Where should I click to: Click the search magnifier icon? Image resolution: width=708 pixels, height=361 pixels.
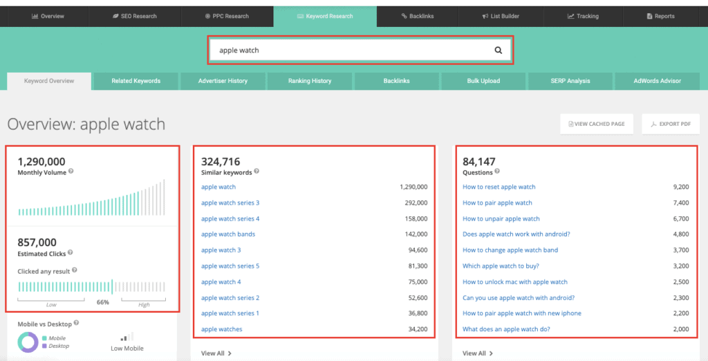pos(498,50)
